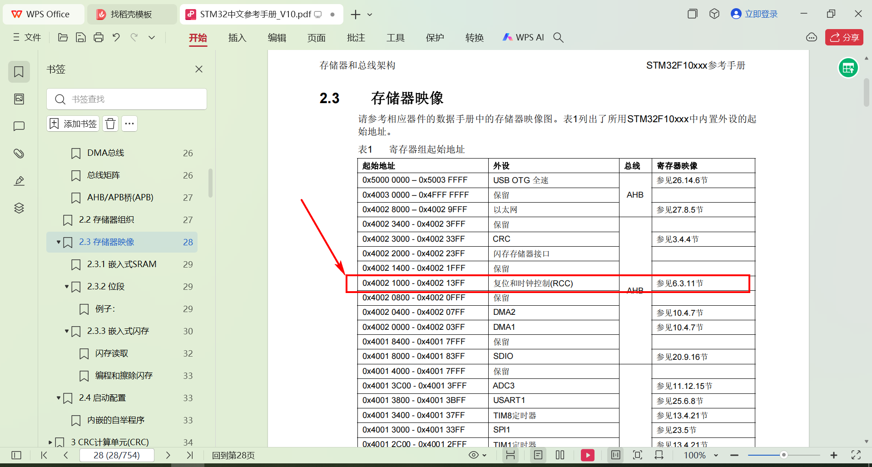
Task: Click the print icon in toolbar
Action: click(99, 37)
